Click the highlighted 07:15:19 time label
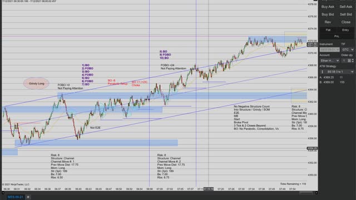This screenshot has width=356, height=200. (x=209, y=189)
